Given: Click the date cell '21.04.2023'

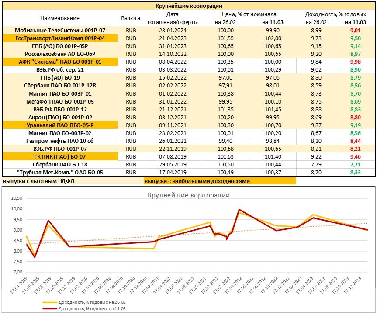Looking at the screenshot, I should [173, 38].
